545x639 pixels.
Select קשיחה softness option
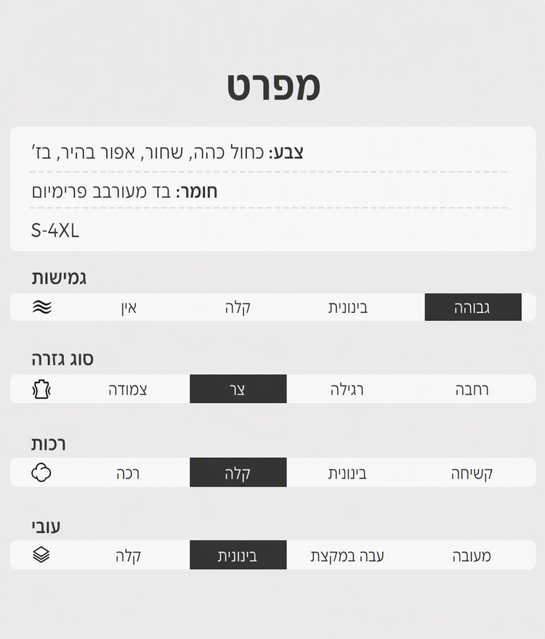coord(472,473)
